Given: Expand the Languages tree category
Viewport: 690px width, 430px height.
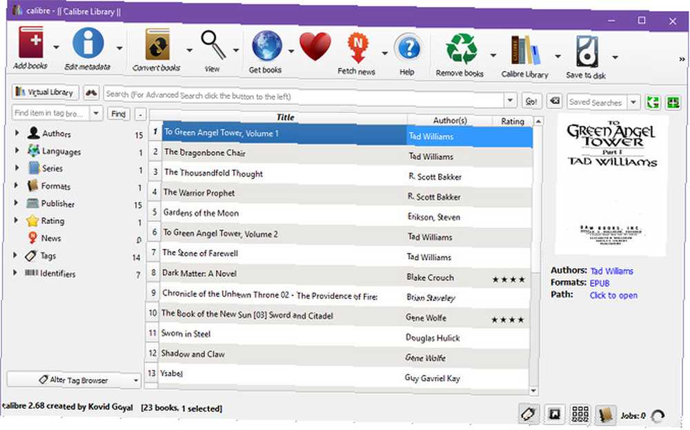Looking at the screenshot, I should click(17, 150).
